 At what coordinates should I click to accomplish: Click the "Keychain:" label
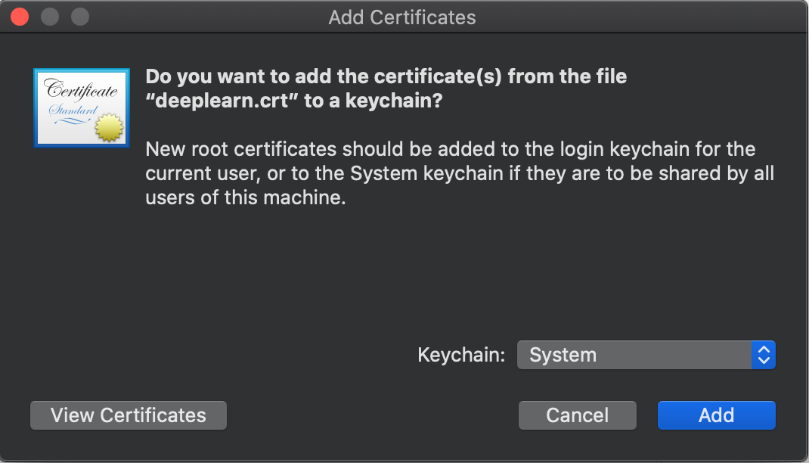(461, 355)
